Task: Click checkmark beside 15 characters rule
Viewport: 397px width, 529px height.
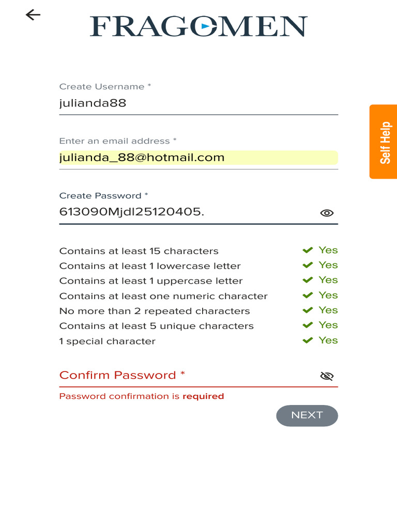Action: (308, 251)
